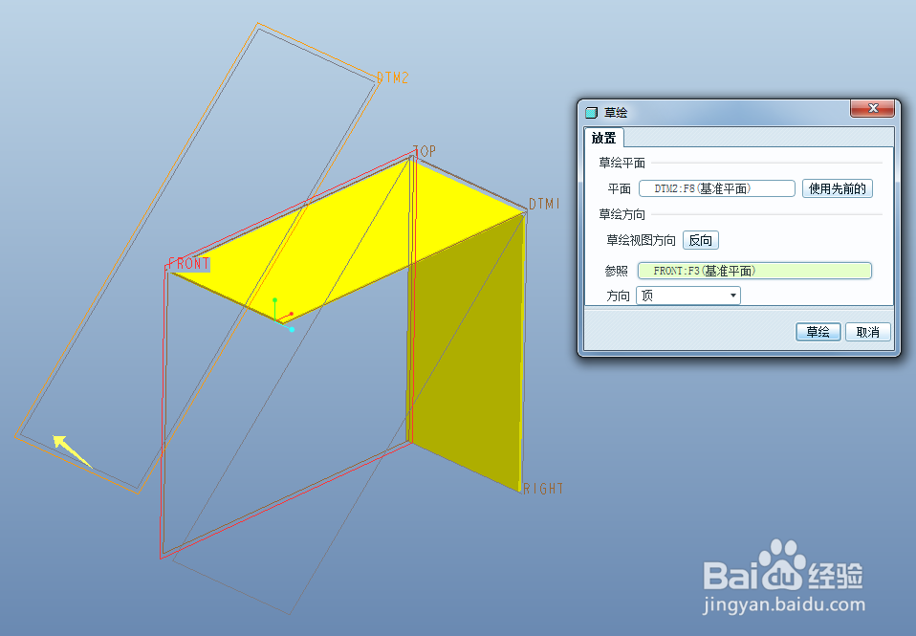916x636 pixels.
Task: Click the 使用先前的 button
Action: [838, 188]
